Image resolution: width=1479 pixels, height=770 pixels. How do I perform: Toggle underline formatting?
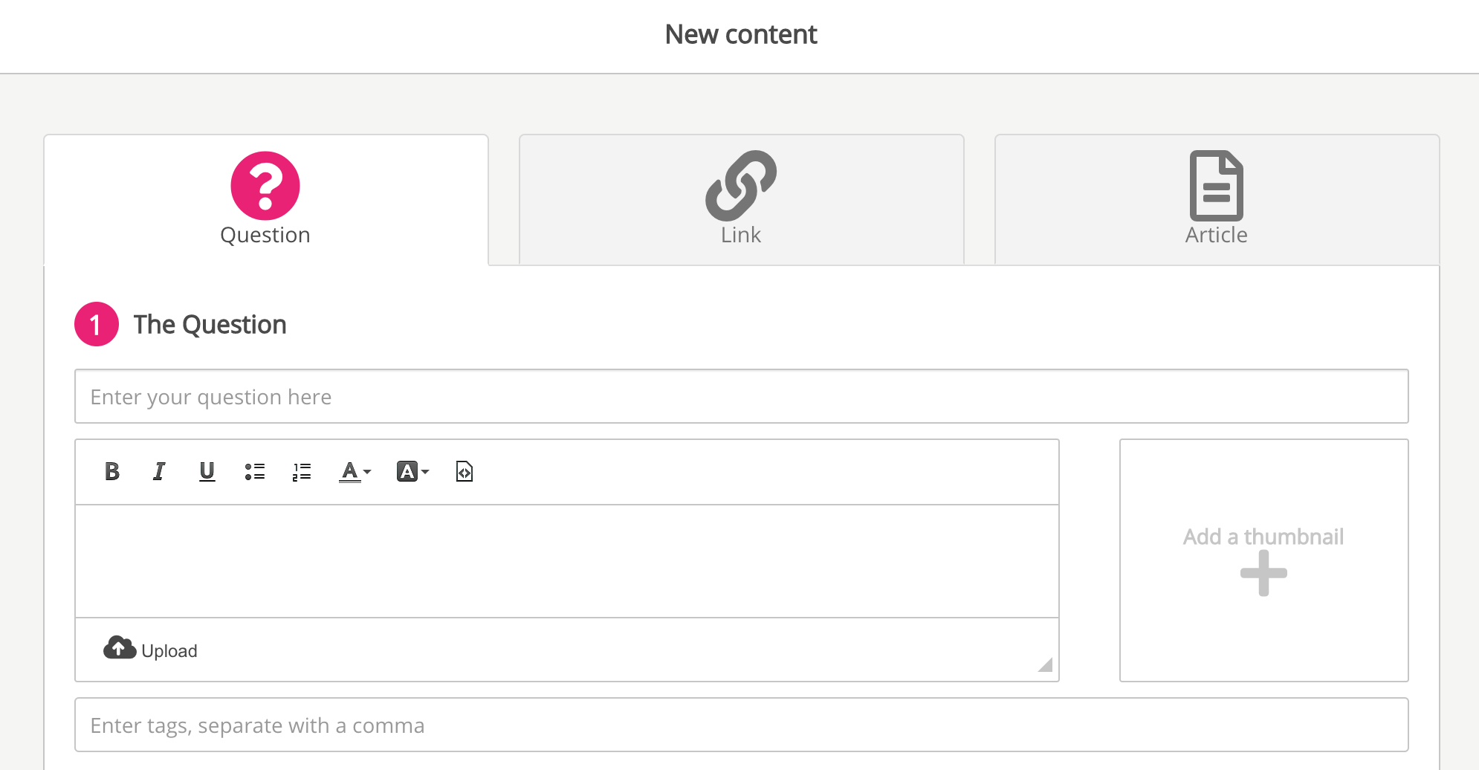207,471
